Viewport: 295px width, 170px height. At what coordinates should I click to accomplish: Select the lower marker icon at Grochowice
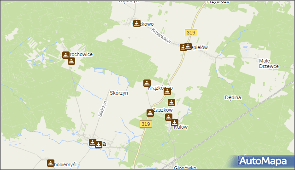(x=71, y=61)
